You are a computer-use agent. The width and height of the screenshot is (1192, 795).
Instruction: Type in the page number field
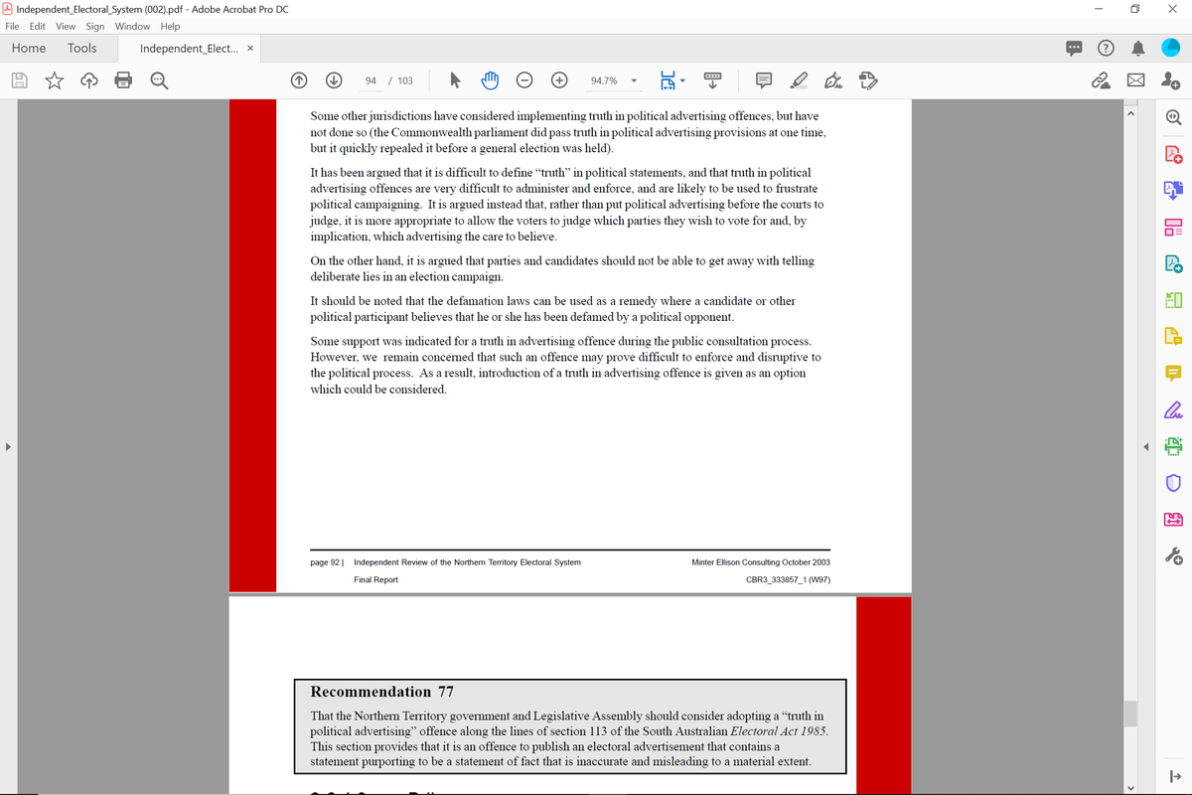coord(372,80)
